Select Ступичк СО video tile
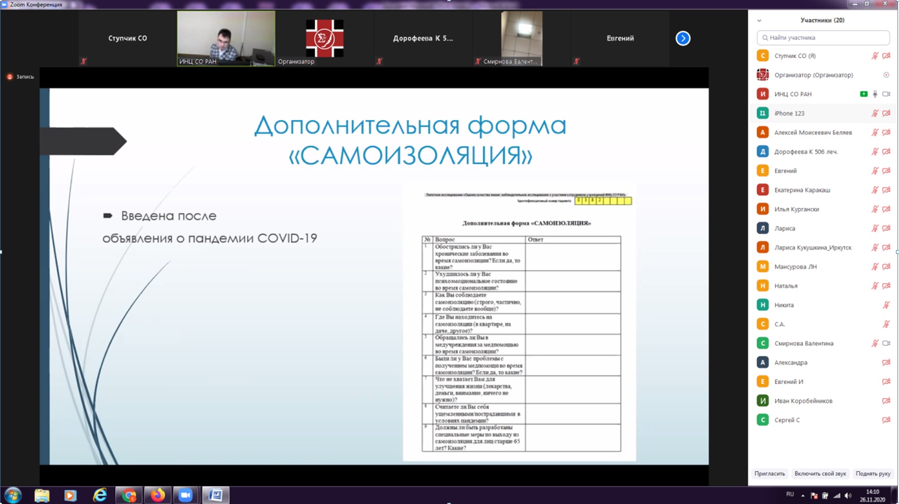This screenshot has height=504, width=899. (x=128, y=38)
